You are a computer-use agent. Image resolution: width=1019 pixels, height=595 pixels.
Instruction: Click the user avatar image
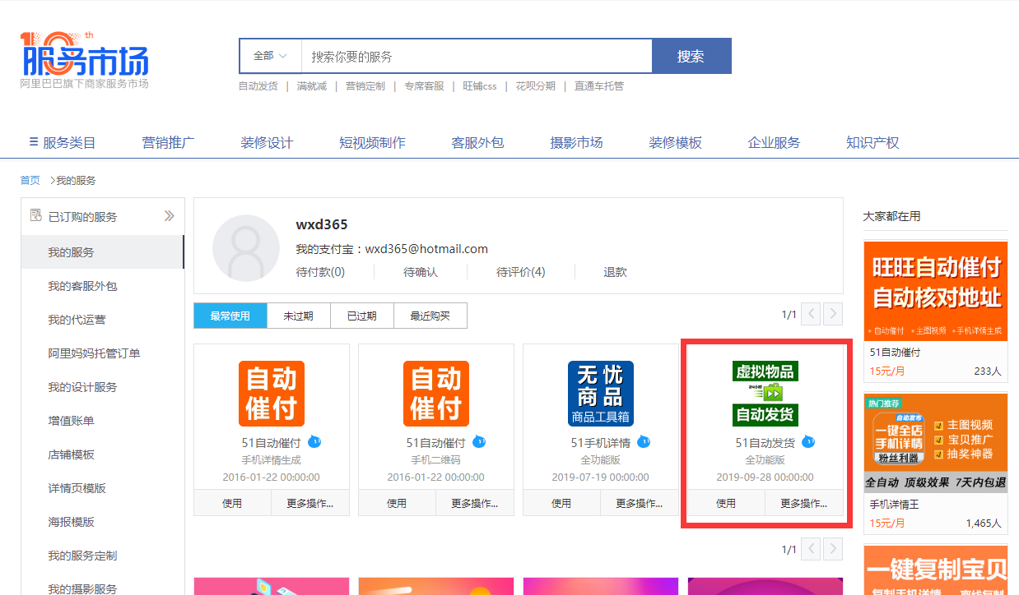click(x=245, y=248)
